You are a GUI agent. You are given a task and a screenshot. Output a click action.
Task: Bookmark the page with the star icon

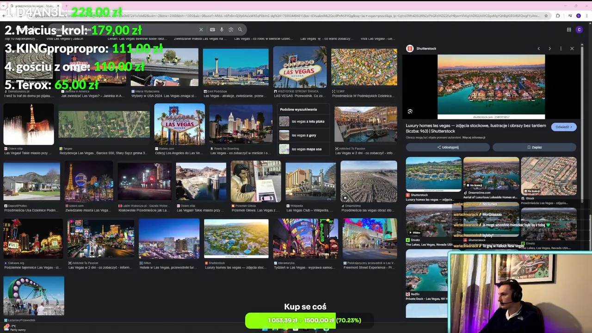coord(546,16)
